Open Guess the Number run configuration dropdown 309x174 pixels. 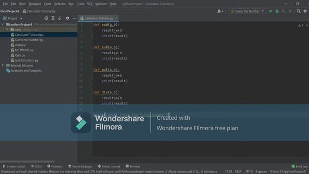coord(247,11)
